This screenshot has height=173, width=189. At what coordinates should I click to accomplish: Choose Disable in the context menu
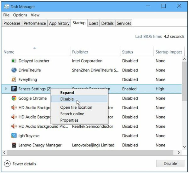click(x=79, y=99)
